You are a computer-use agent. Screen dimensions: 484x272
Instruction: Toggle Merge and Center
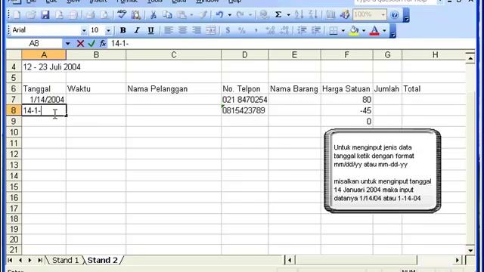tap(211, 30)
